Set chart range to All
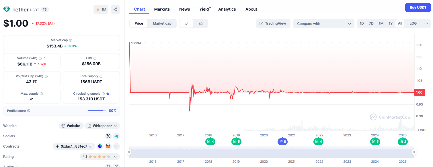433x167 pixels. click(x=400, y=23)
